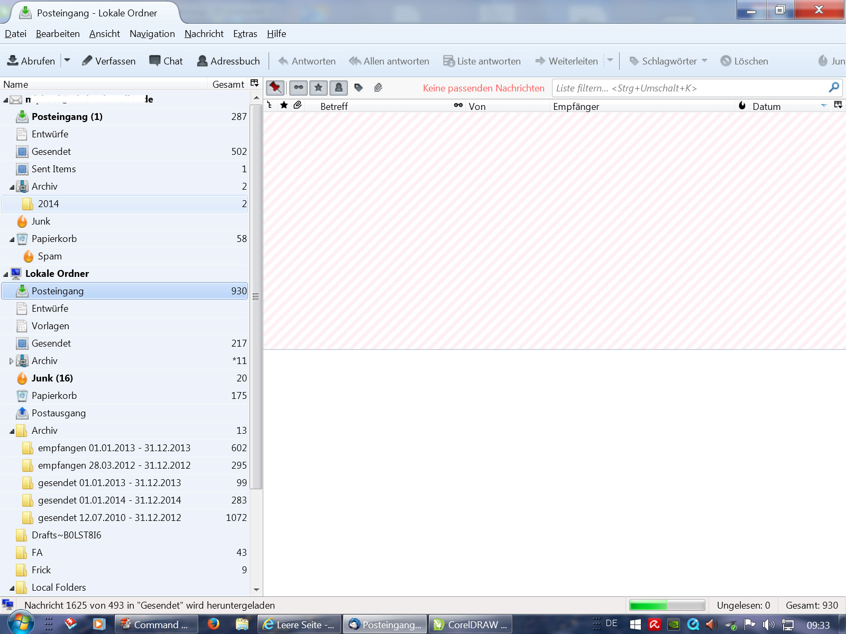846x634 pixels.
Task: Click the Verfassen compose button
Action: tap(109, 61)
